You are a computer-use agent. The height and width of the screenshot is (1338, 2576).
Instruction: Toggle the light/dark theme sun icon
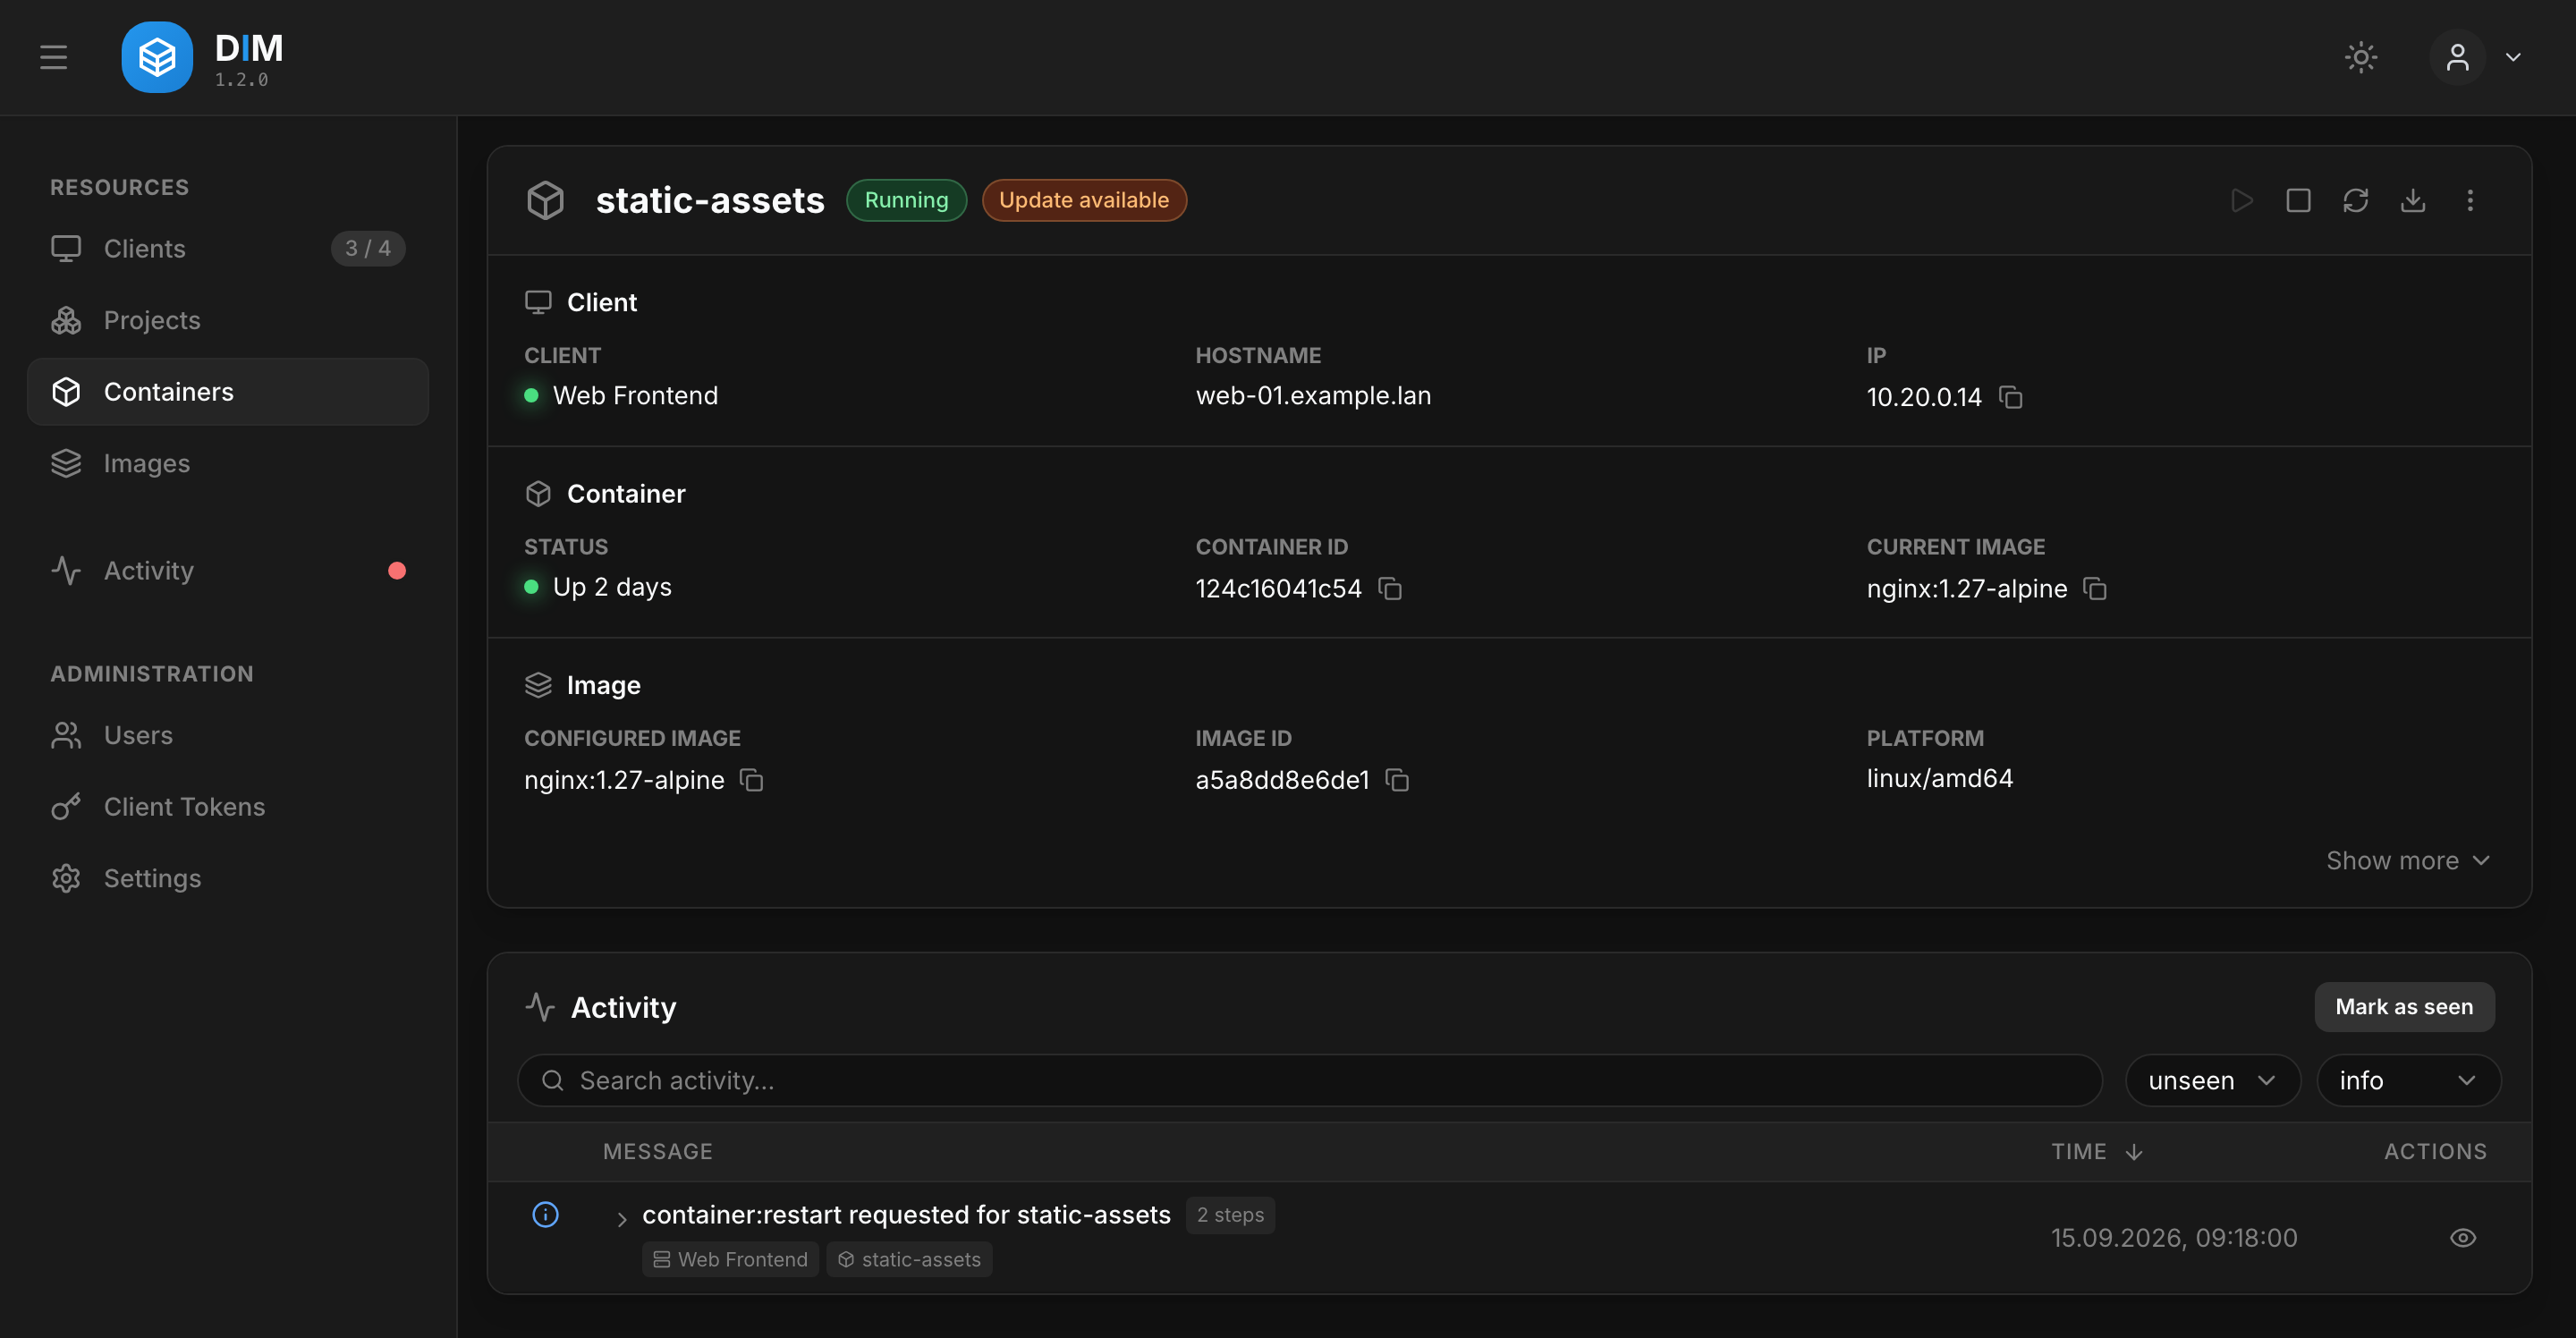pos(2361,57)
